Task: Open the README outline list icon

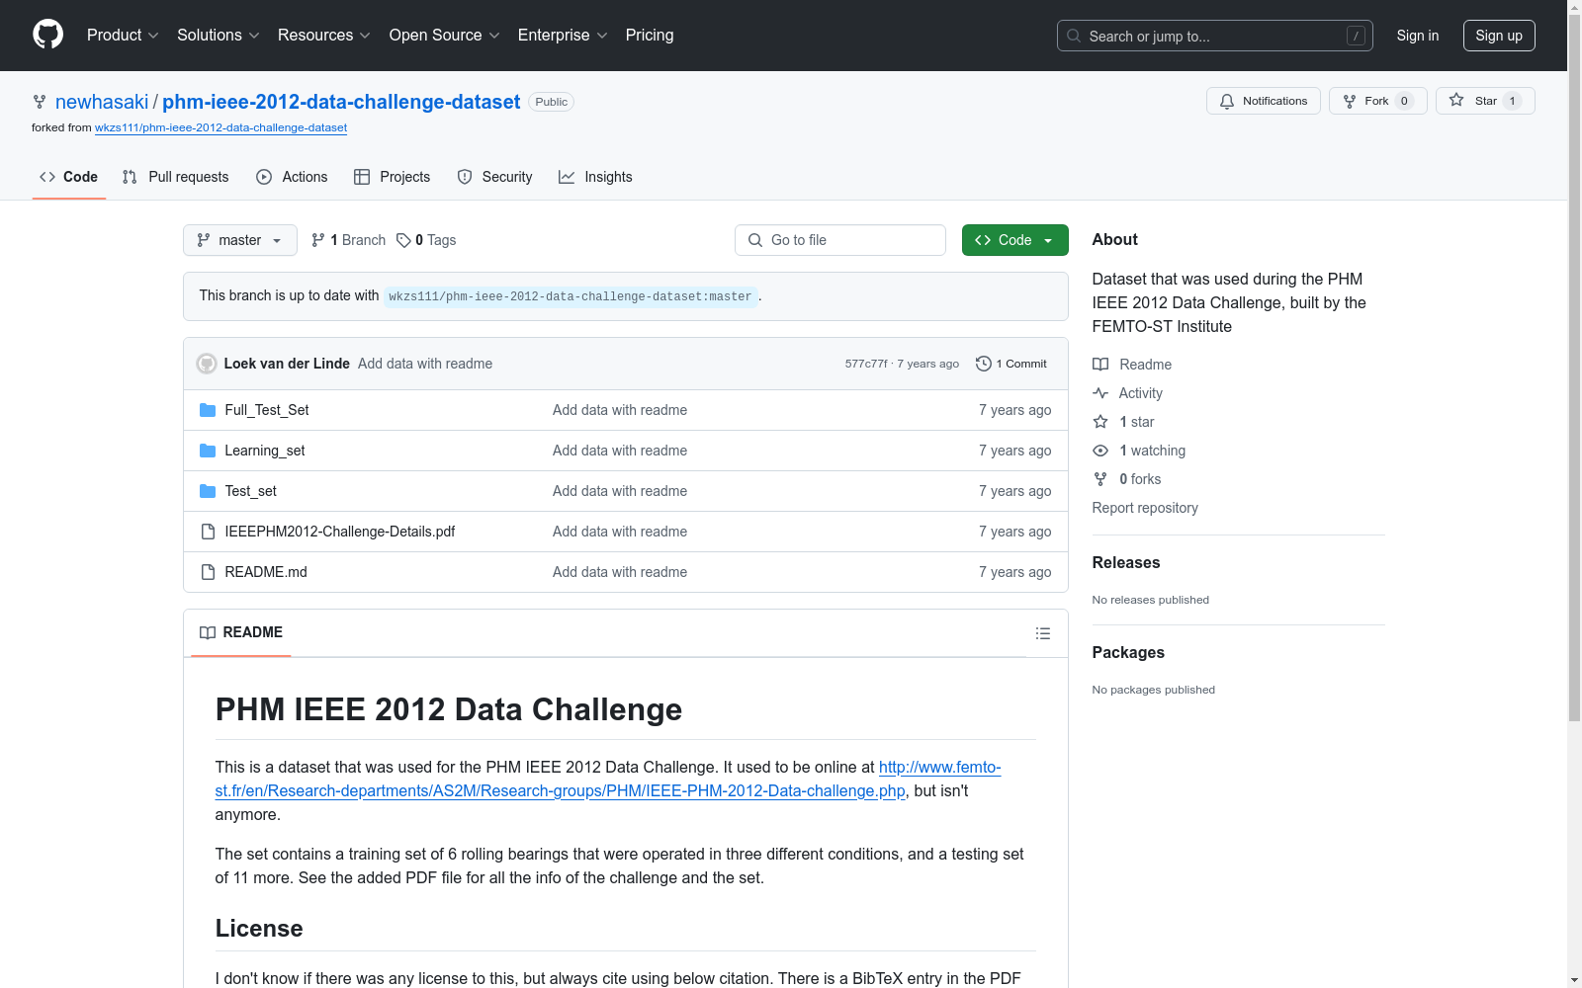Action: point(1043,633)
